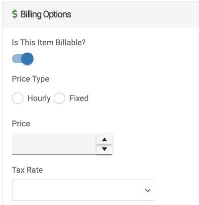Select the Fixed radio button

click(x=59, y=98)
